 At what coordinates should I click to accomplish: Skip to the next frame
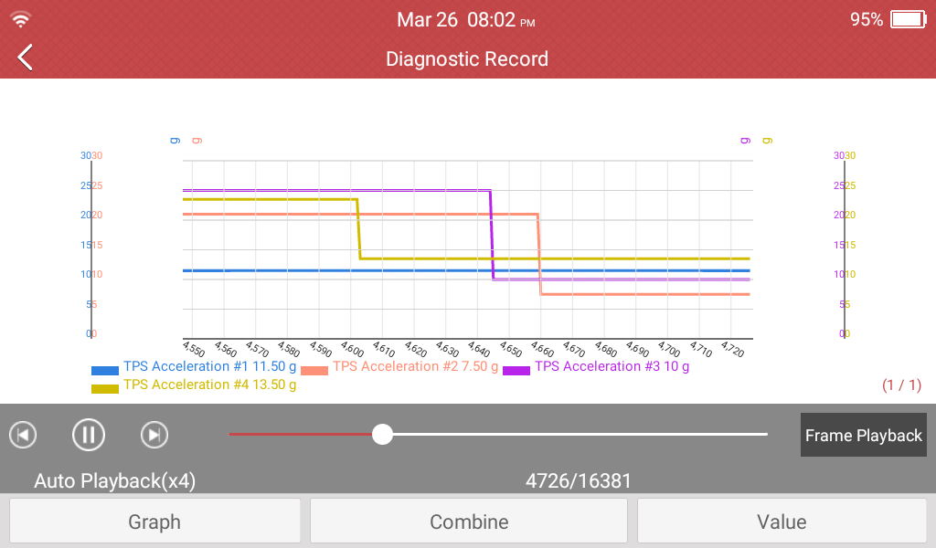[154, 435]
